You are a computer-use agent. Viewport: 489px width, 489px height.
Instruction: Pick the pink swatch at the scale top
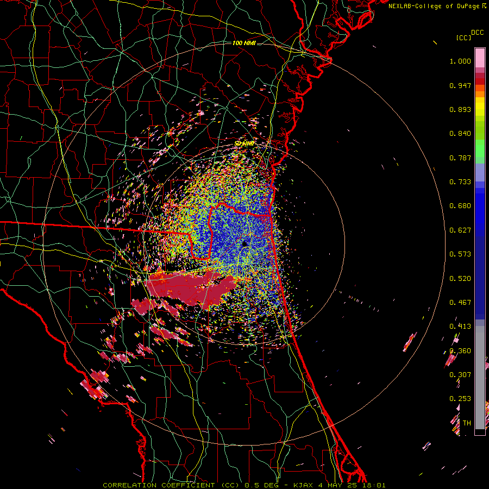(x=480, y=58)
